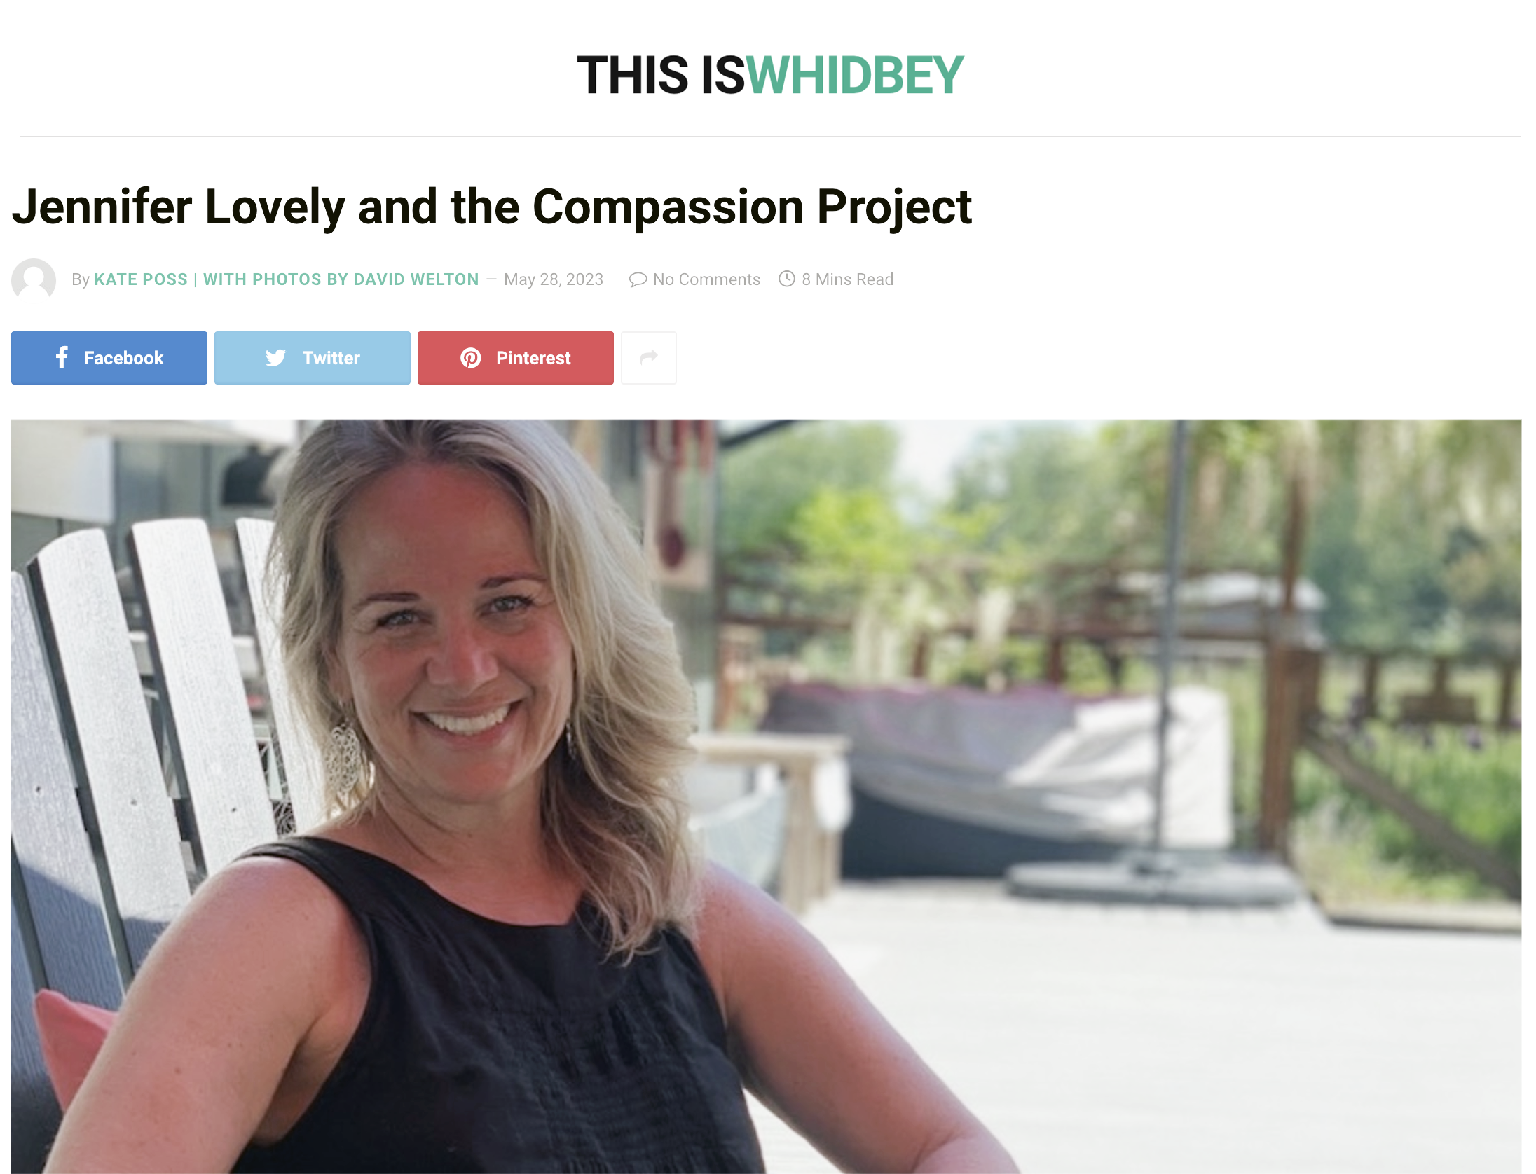Open more share options arrow
The height and width of the screenshot is (1174, 1536).
pyautogui.click(x=649, y=358)
